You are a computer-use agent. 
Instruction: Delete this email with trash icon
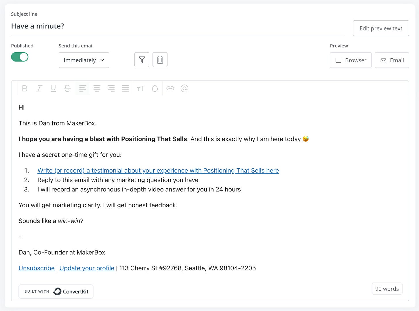(160, 60)
